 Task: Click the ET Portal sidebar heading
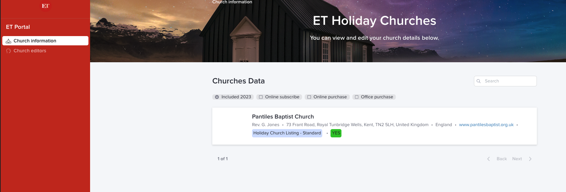pos(18,27)
